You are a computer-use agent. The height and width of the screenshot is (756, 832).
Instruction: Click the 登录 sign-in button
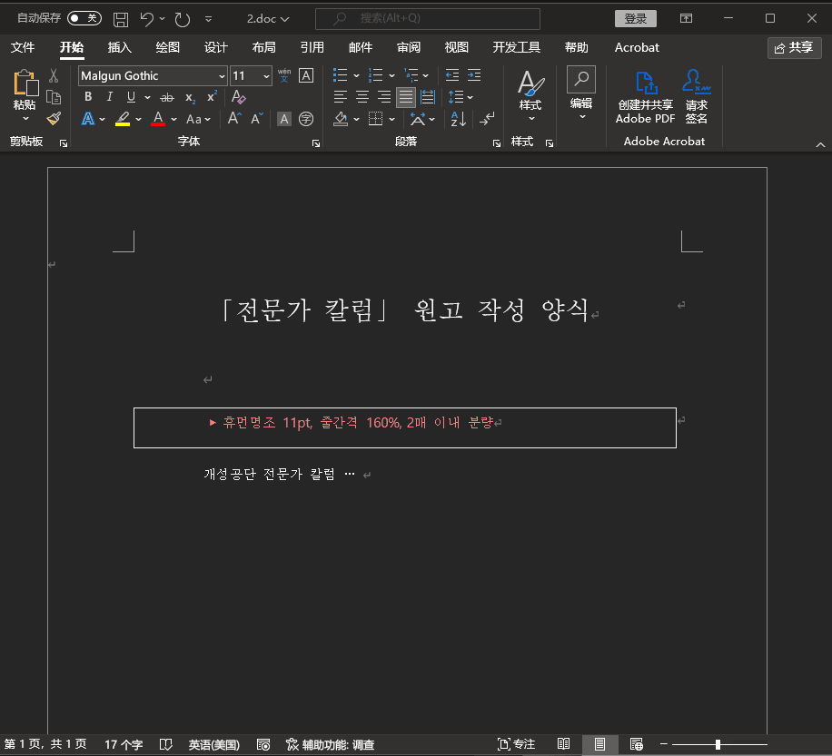click(636, 18)
